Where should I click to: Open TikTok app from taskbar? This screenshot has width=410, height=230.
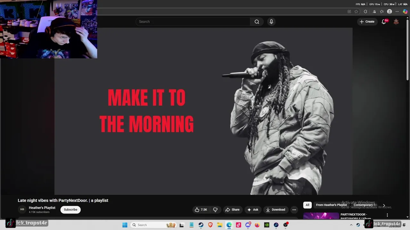(x=238, y=225)
